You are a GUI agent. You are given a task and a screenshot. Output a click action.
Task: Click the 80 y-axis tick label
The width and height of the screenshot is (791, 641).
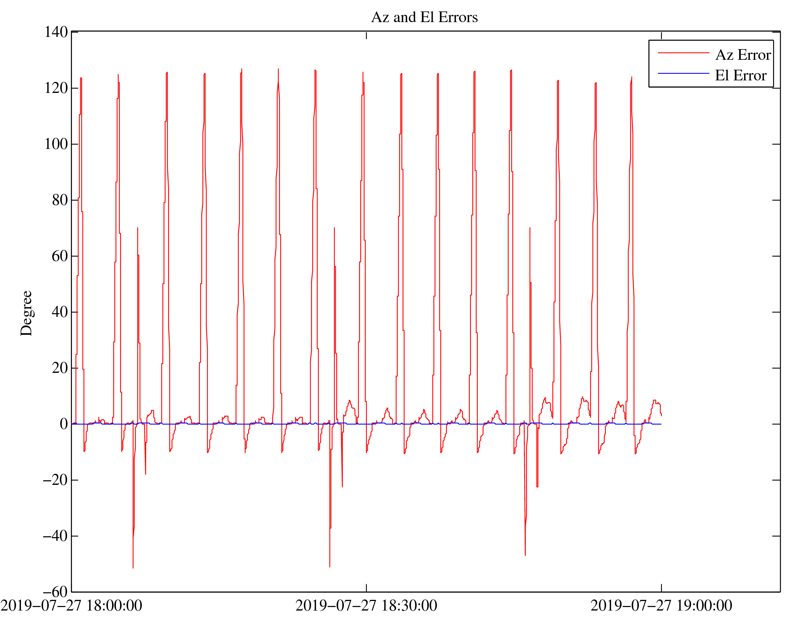pos(60,200)
